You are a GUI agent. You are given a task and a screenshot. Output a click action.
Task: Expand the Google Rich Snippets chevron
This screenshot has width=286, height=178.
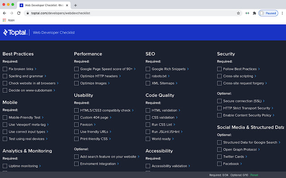(x=189, y=69)
